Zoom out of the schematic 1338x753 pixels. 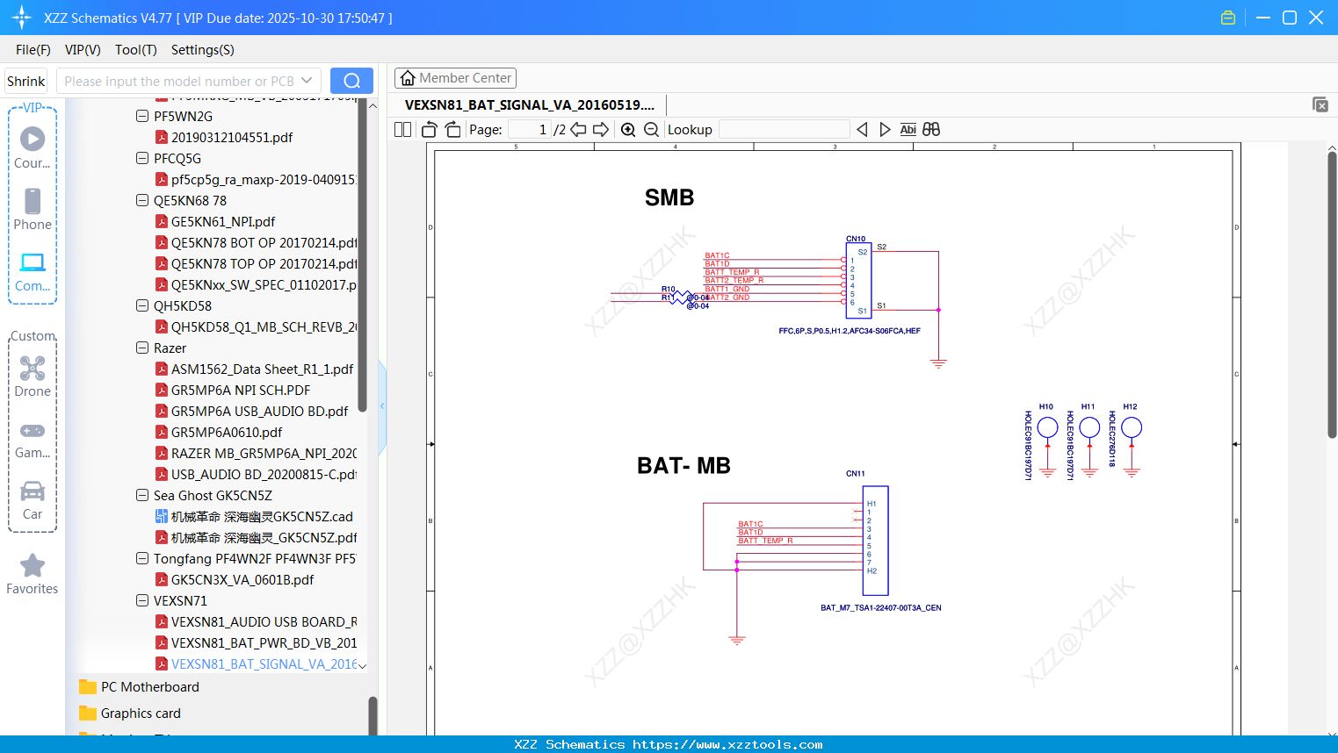651,130
